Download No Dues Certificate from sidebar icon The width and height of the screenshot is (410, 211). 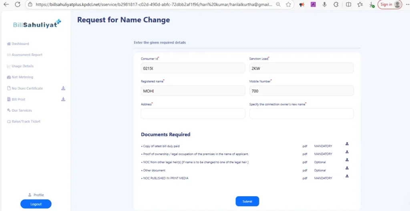click(x=63, y=88)
